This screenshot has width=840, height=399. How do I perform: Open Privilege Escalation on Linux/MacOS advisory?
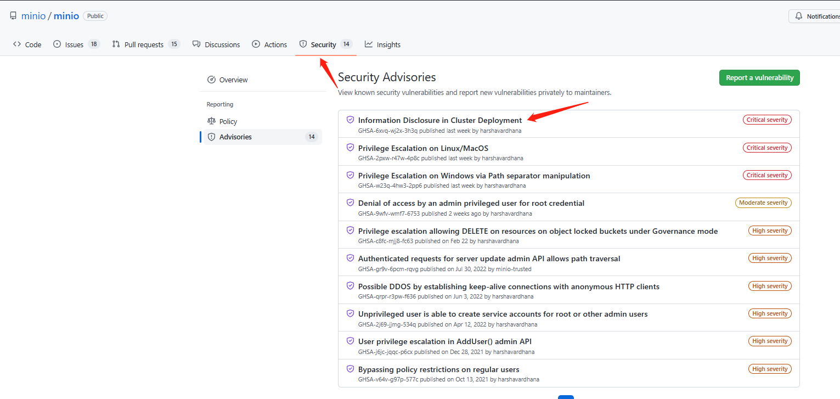point(423,148)
